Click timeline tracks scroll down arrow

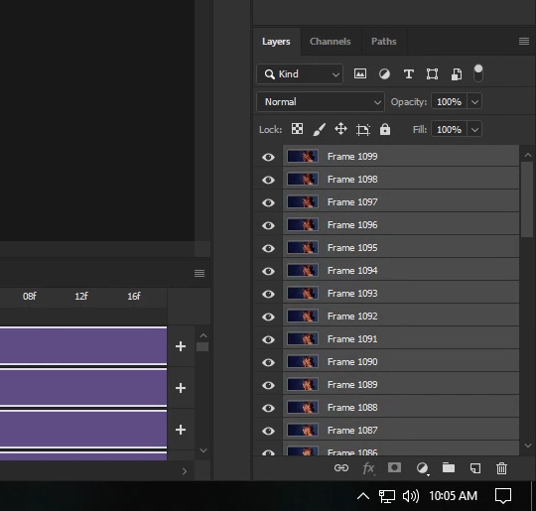pos(203,450)
